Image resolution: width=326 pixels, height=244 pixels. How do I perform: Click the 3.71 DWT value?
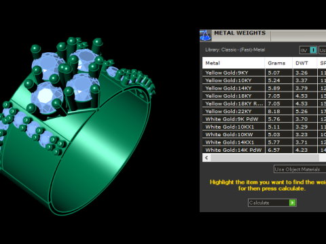click(302, 142)
